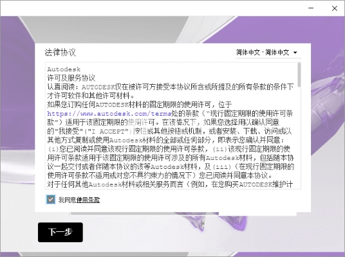Uncheck the 我同意使用条款 checkbox

click(x=51, y=199)
